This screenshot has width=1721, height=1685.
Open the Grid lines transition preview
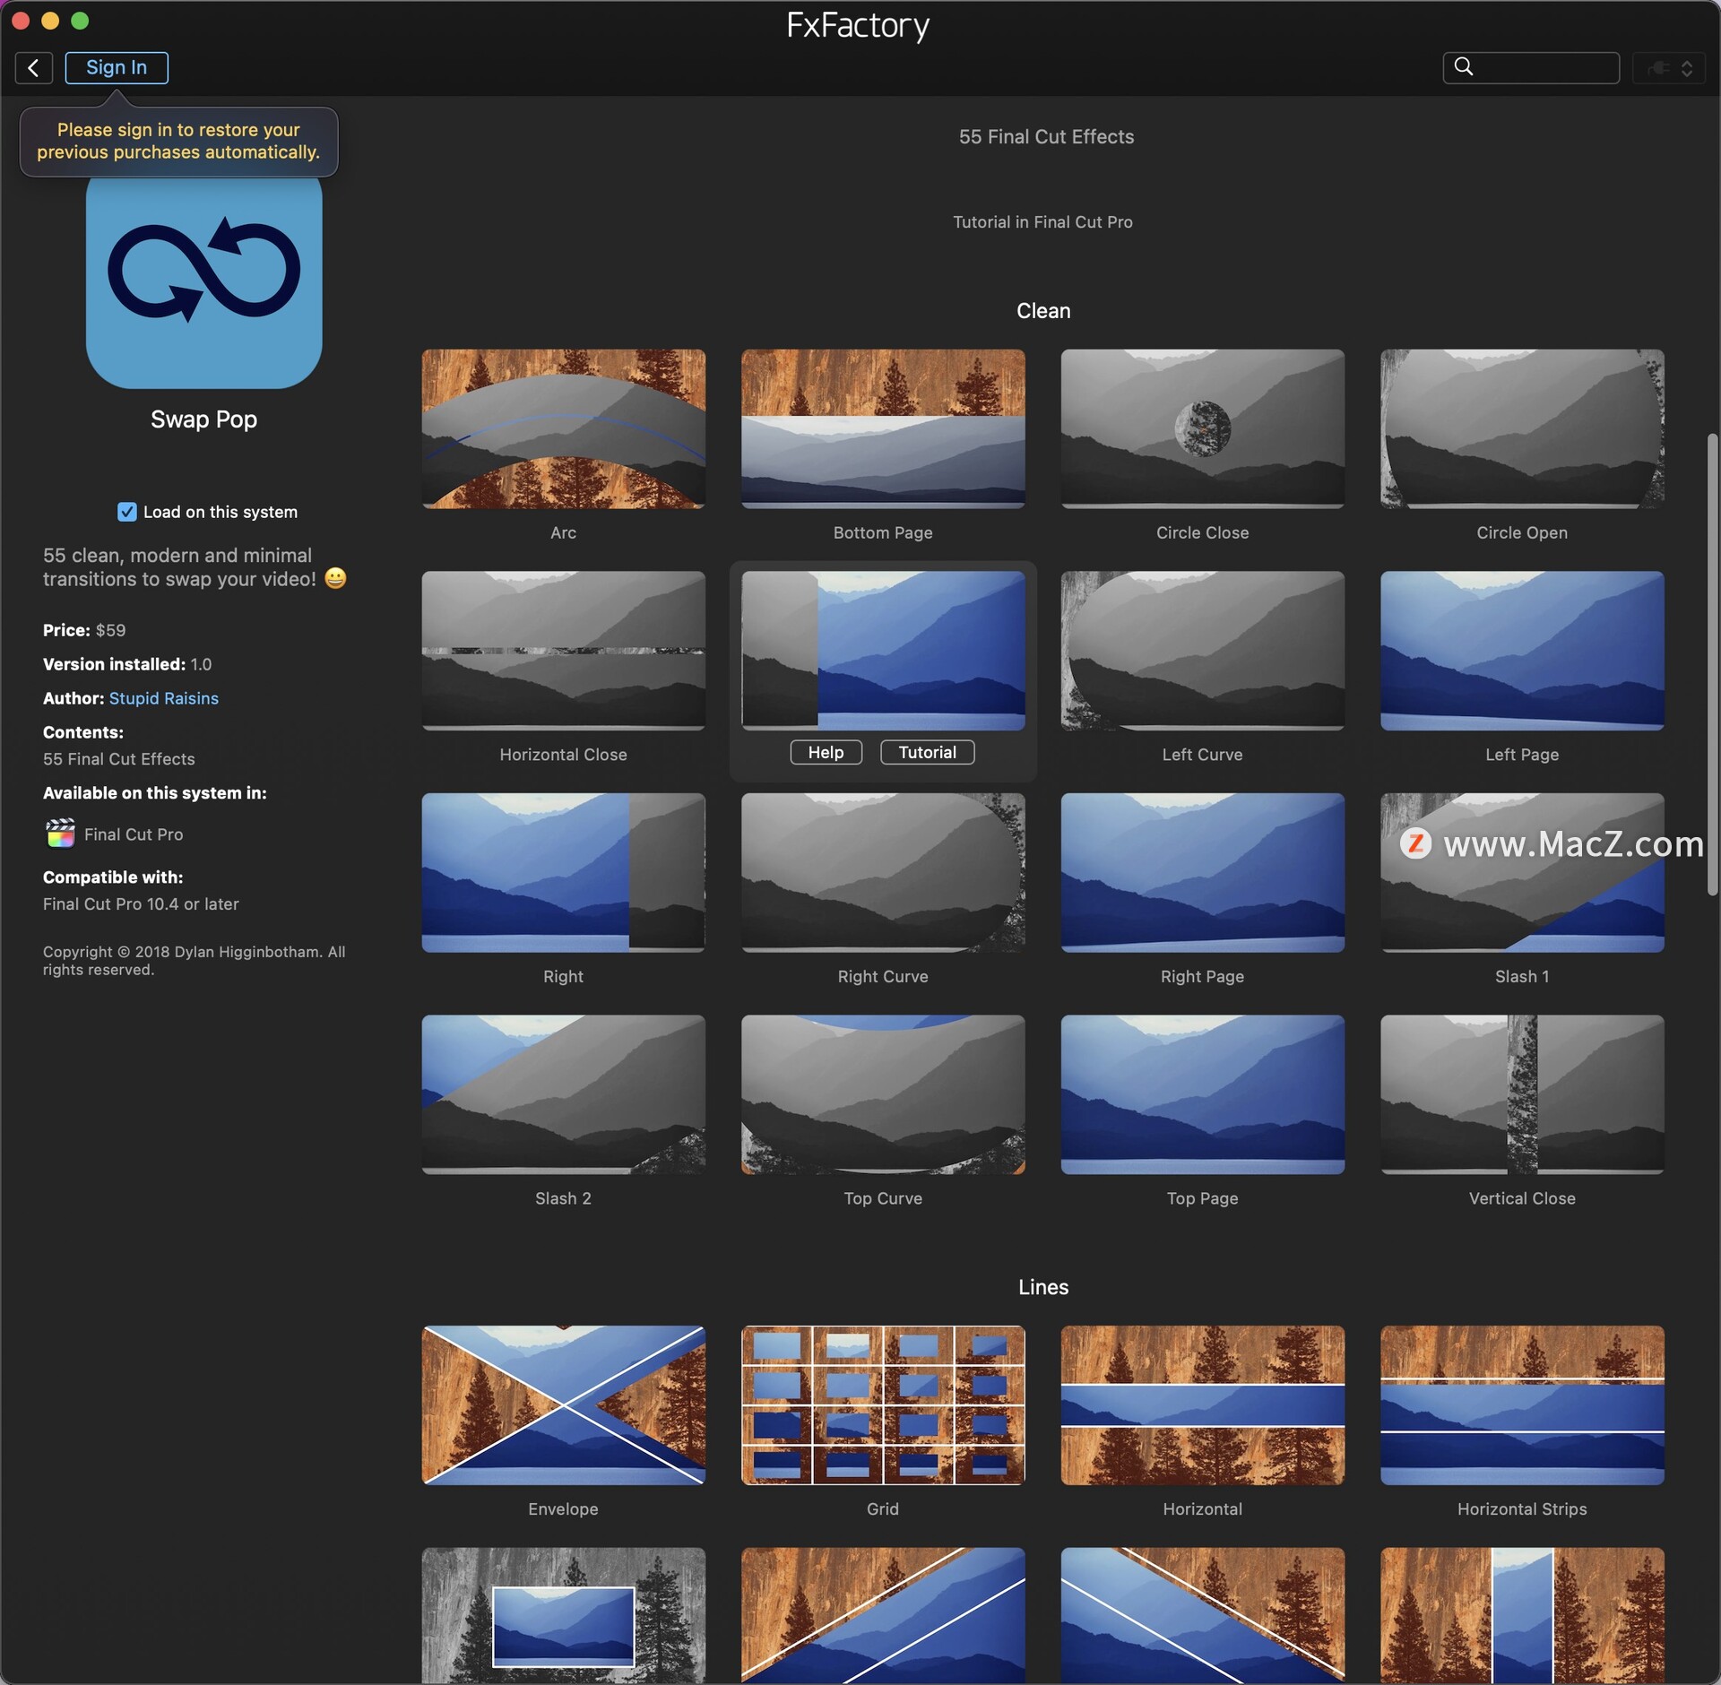coord(882,1404)
